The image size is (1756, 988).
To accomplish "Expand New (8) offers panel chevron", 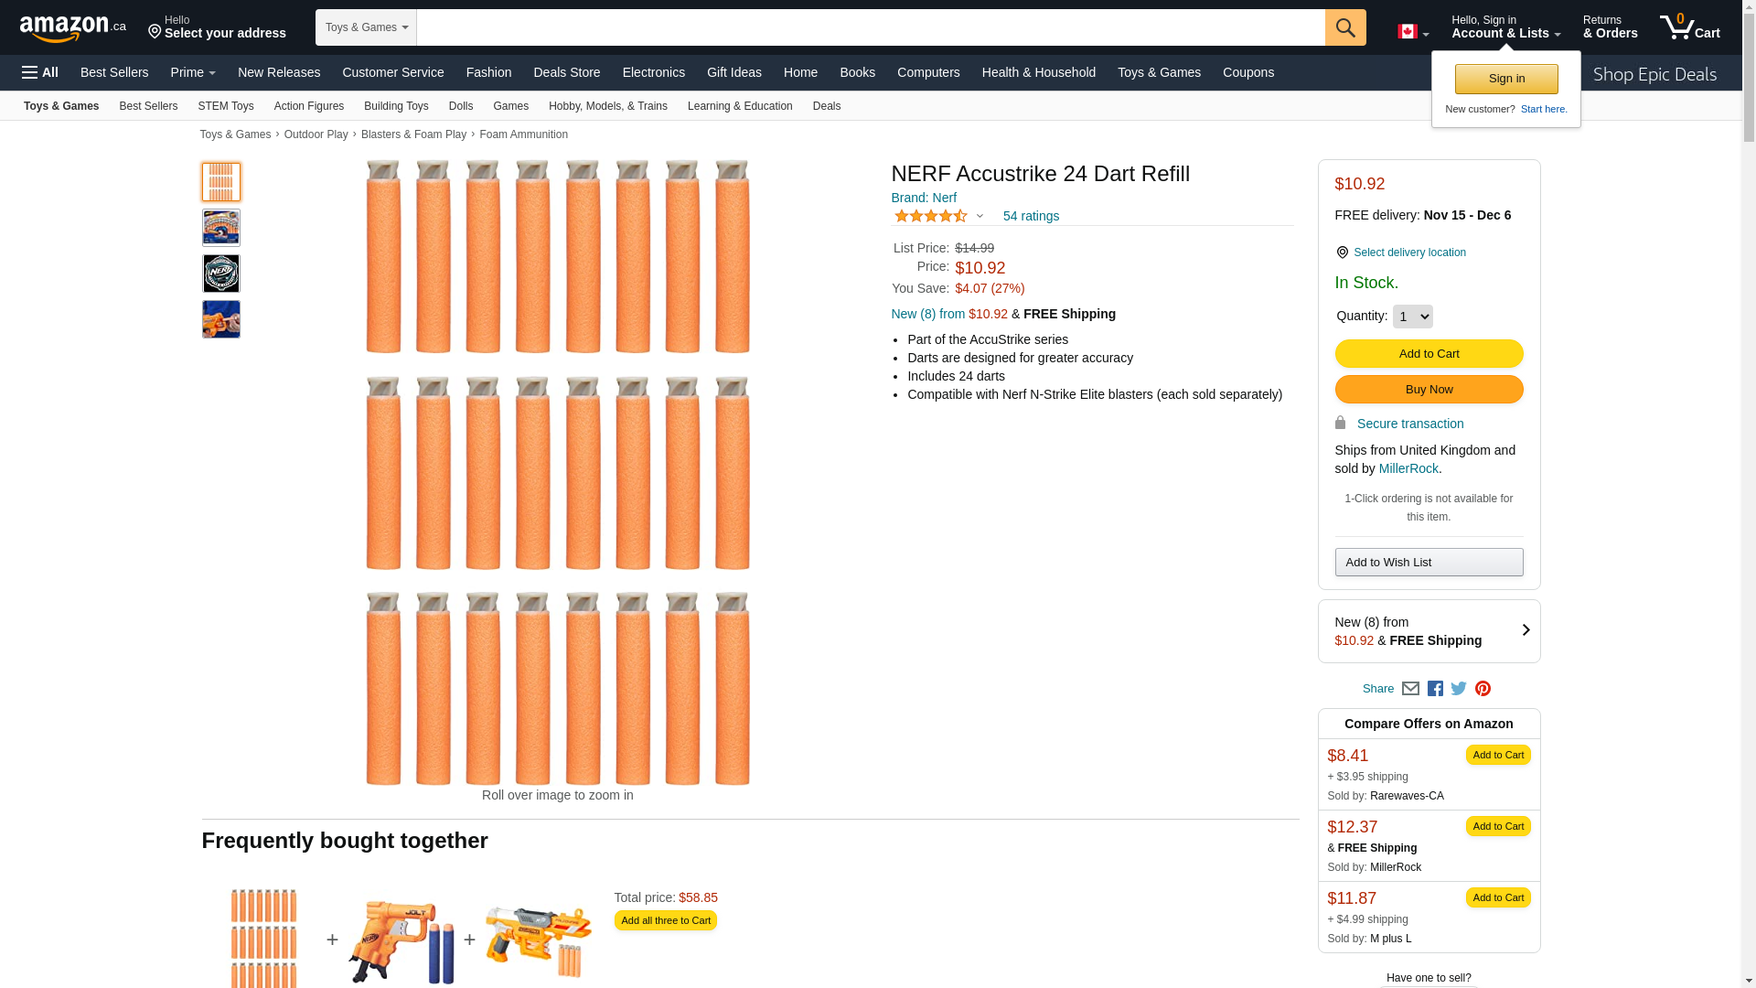I will tap(1525, 630).
